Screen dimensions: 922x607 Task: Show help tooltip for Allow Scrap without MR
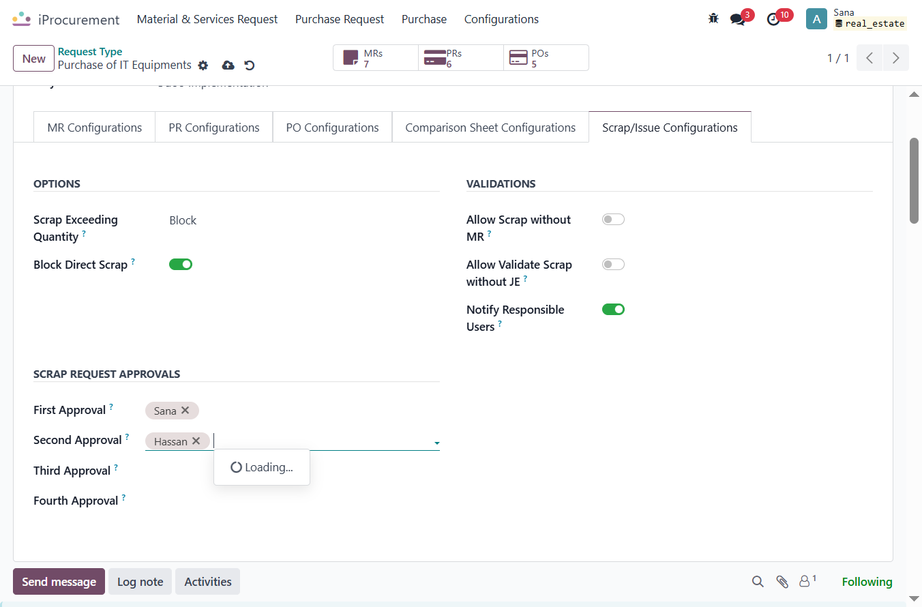tap(489, 233)
